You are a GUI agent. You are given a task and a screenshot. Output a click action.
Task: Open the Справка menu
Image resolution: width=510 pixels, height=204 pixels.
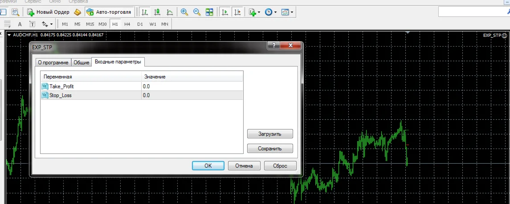[x=78, y=2]
